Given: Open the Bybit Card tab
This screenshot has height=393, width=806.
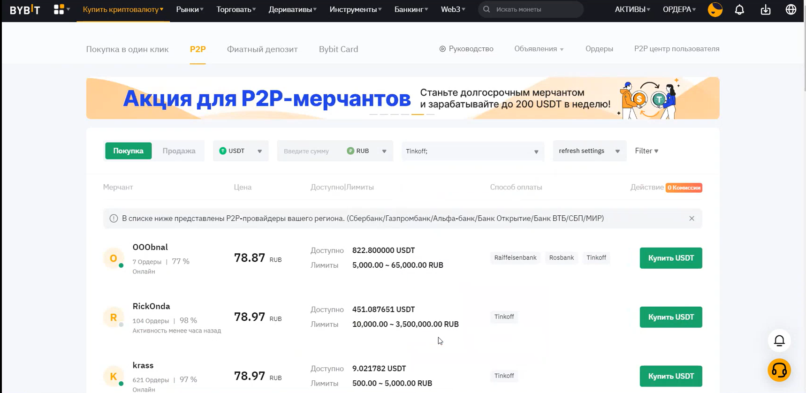Looking at the screenshot, I should (338, 49).
